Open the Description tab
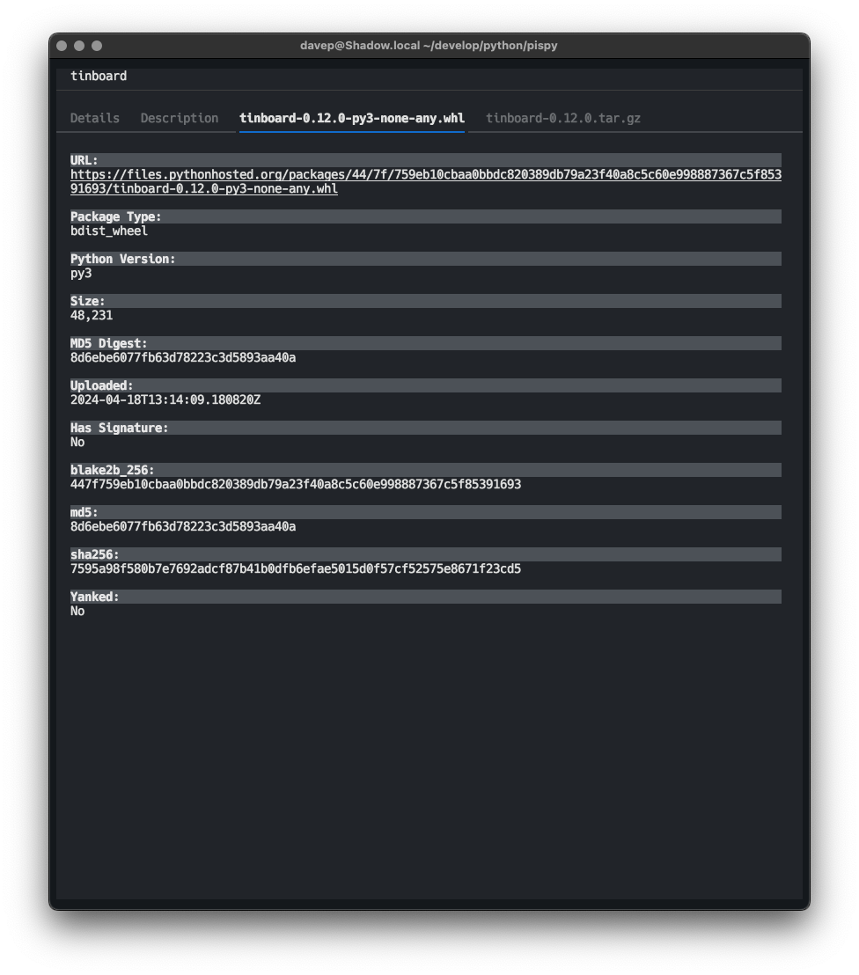 click(x=179, y=117)
